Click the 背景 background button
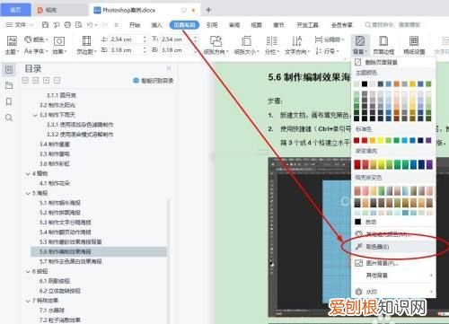The width and height of the screenshot is (449, 324). pyautogui.click(x=360, y=45)
